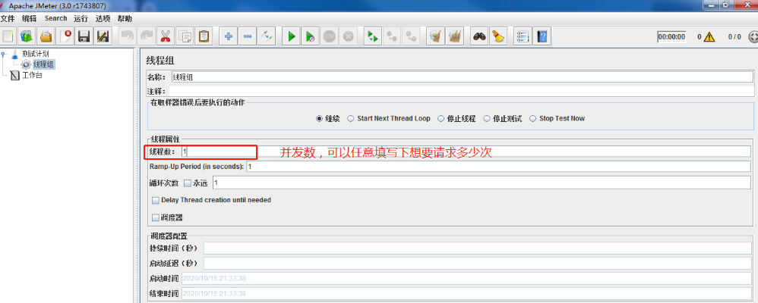Clear results with single broom-gear icon
Image resolution: width=758 pixels, height=303 pixels.
tap(436, 36)
